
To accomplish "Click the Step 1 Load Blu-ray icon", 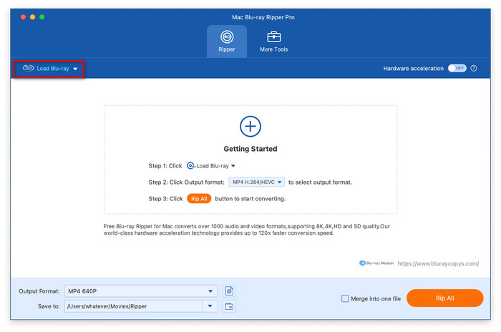I will (190, 165).
